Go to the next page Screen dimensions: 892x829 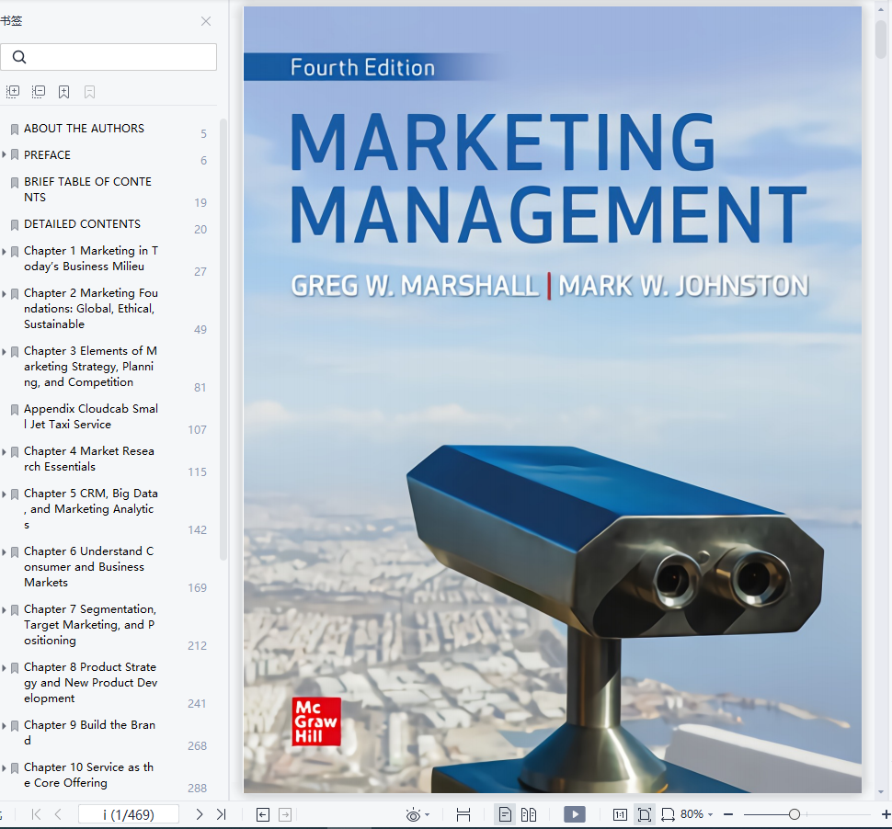click(x=200, y=814)
